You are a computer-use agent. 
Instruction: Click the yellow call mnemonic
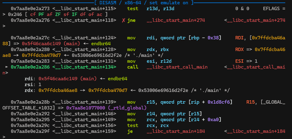[132, 67]
